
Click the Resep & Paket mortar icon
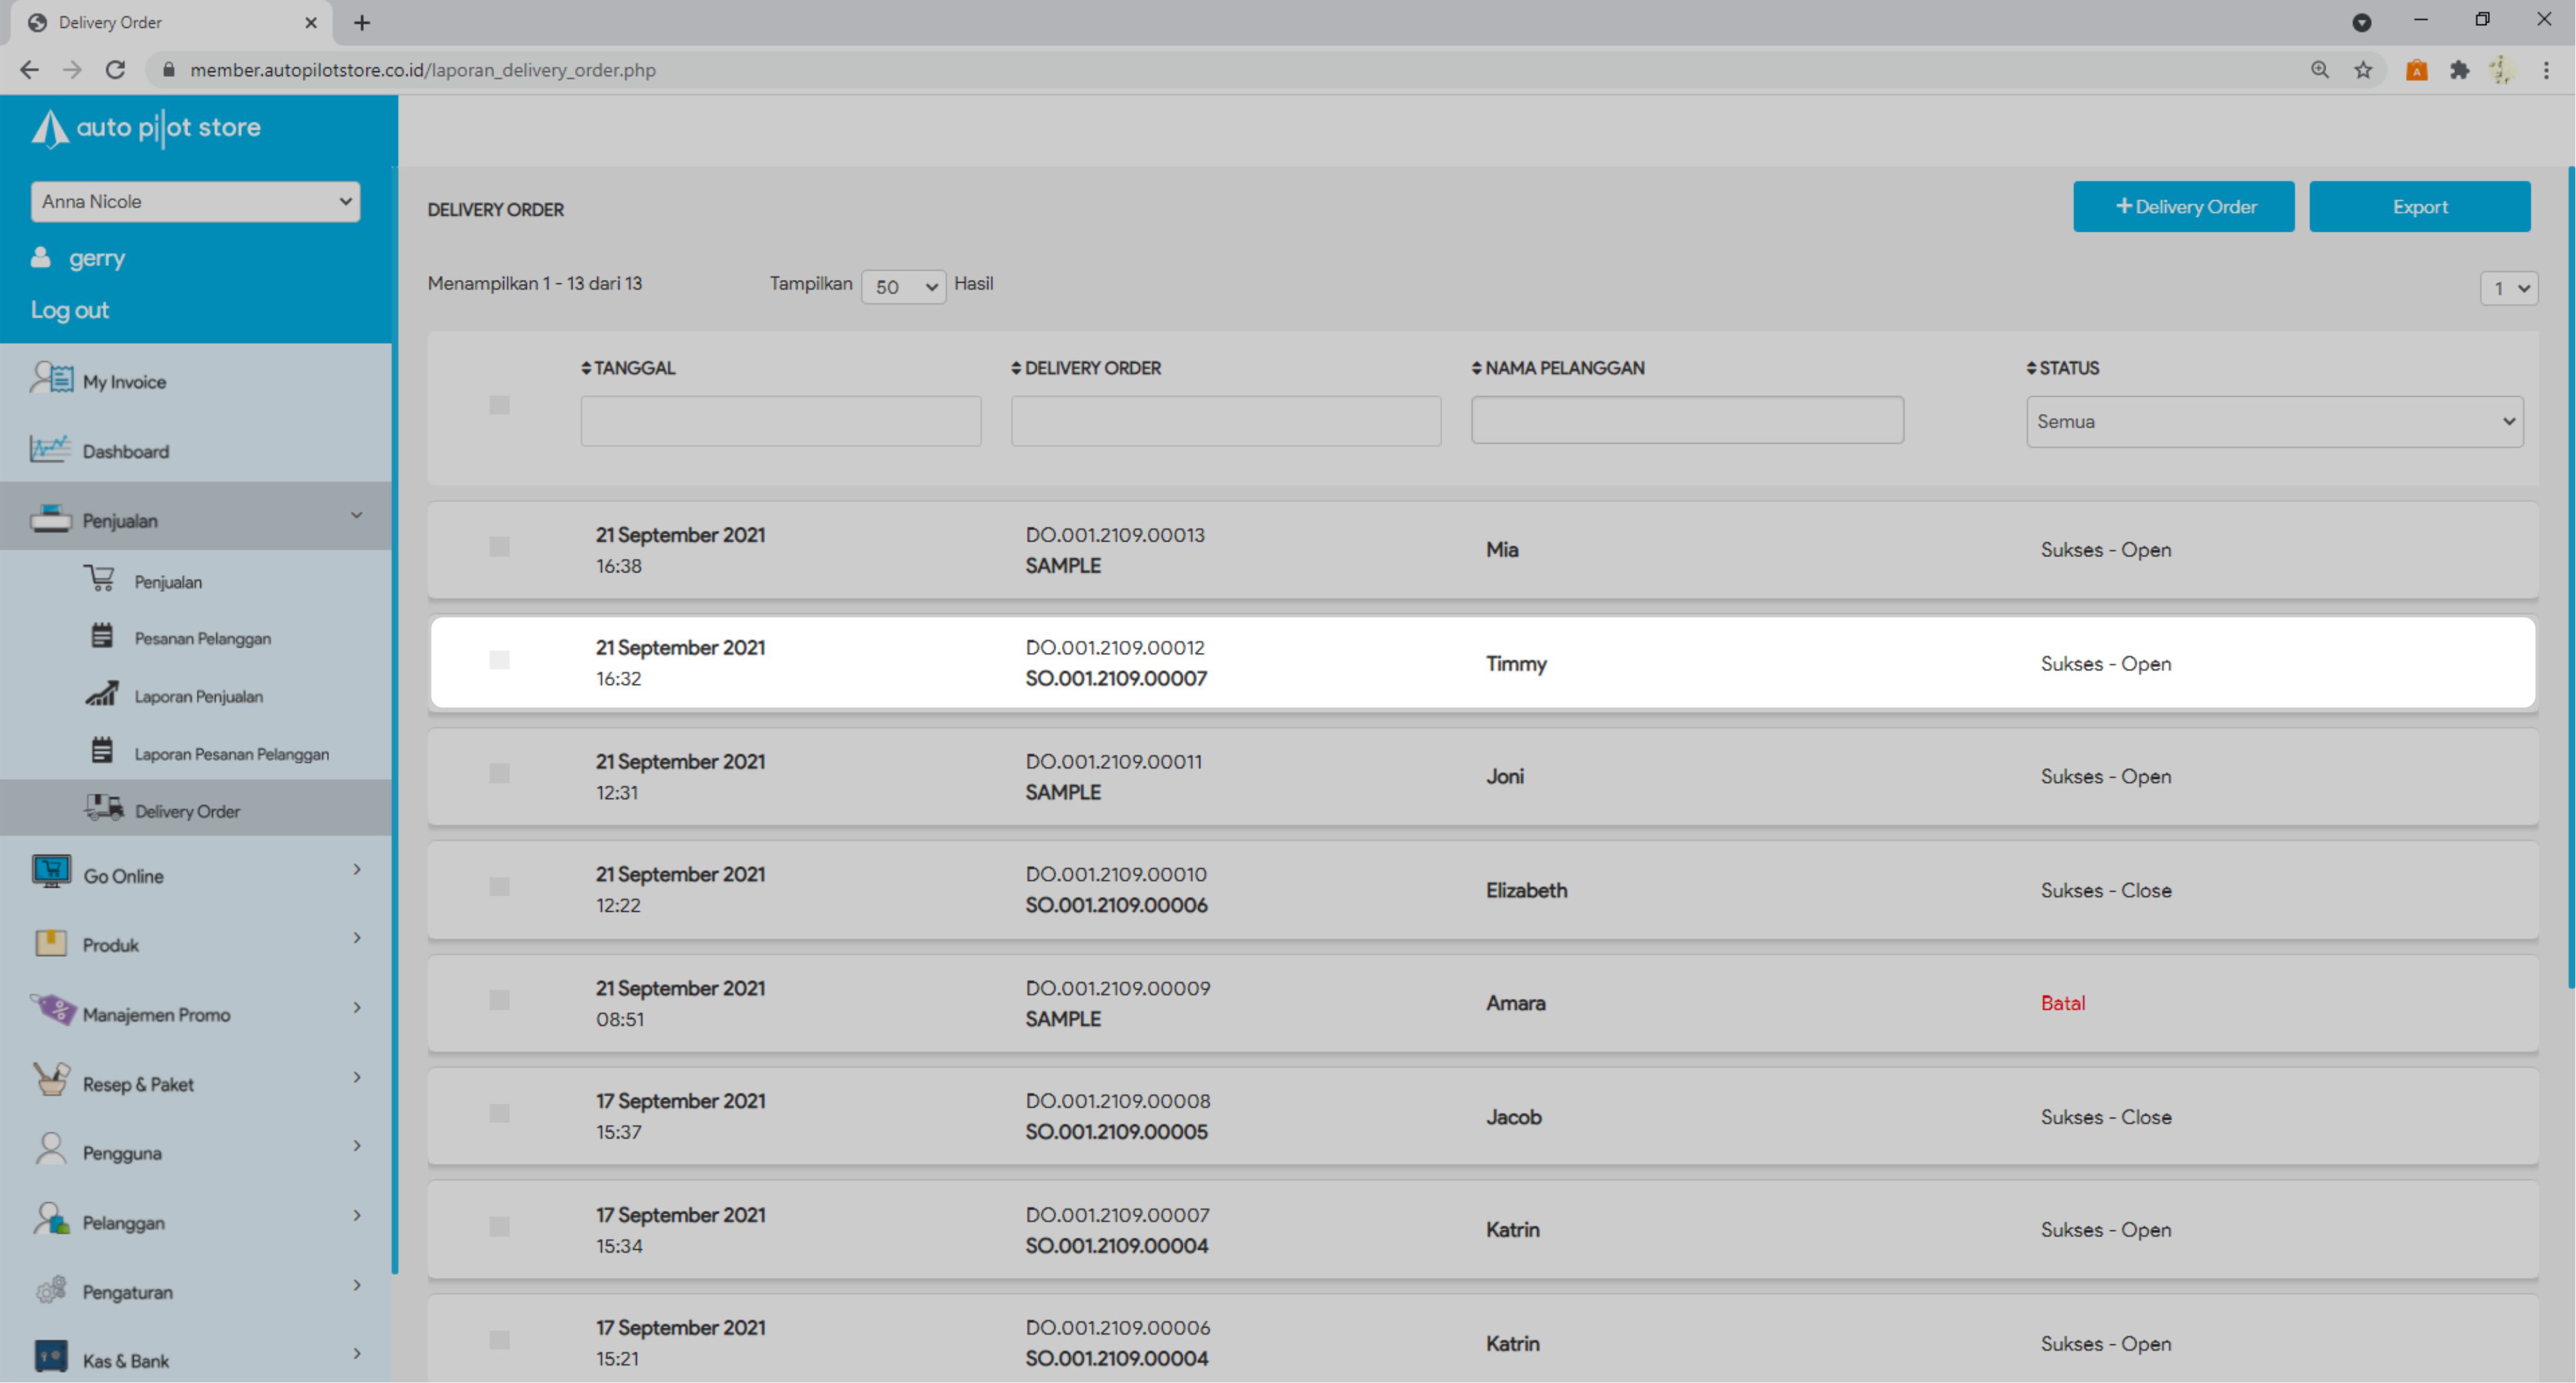[x=51, y=1080]
